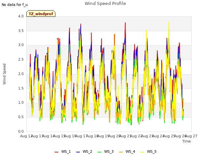This screenshot has height=158, width=211.
Task: Select the WS_2 legend label
Action: coord(87,151)
